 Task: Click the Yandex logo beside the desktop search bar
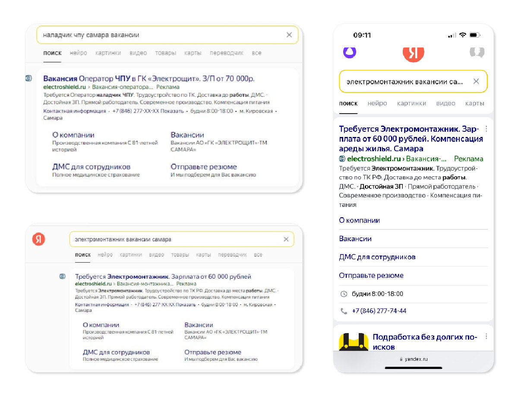click(38, 239)
